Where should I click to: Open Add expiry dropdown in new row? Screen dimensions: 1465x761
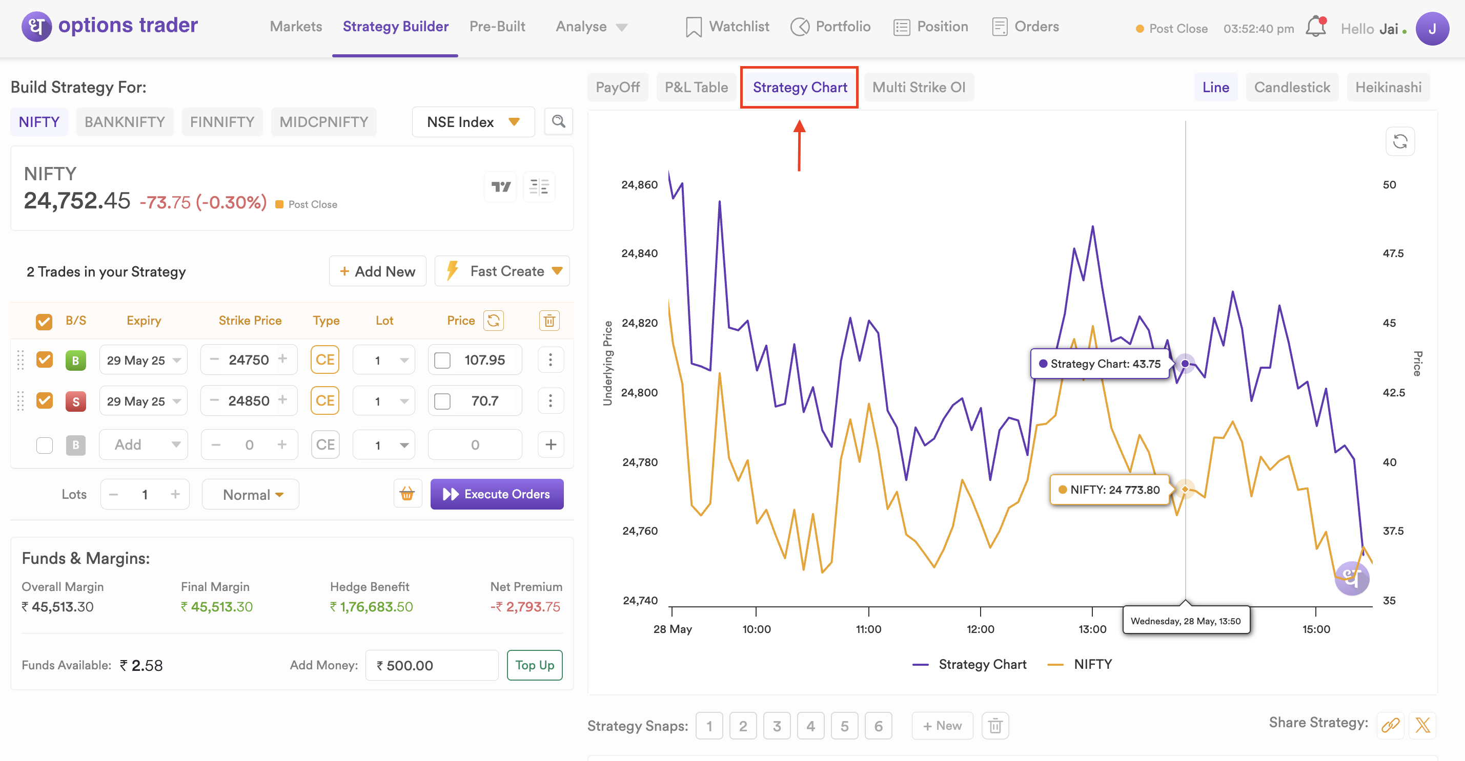144,445
